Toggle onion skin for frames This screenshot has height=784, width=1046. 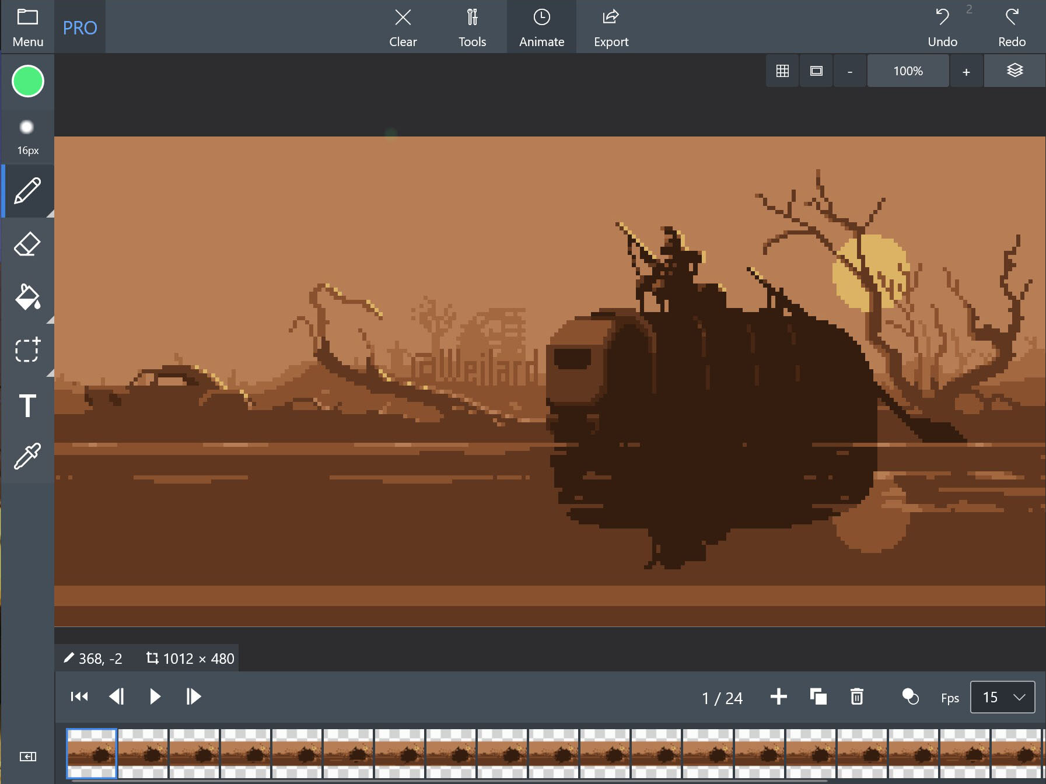(910, 696)
